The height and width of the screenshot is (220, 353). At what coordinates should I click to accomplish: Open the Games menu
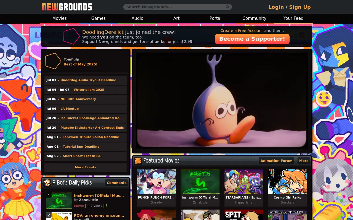(x=98, y=18)
